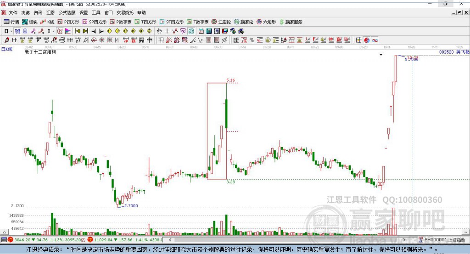
Task: Open the calendar date tool
Action: [201, 31]
